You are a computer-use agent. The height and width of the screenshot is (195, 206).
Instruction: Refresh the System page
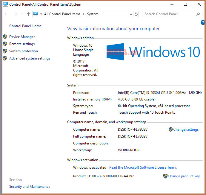(136, 14)
